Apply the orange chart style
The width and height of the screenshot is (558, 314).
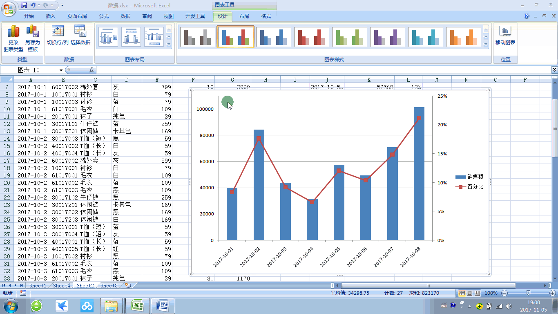pyautogui.click(x=463, y=37)
